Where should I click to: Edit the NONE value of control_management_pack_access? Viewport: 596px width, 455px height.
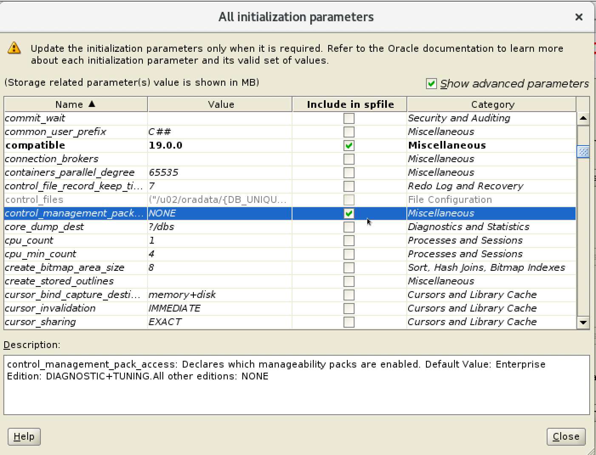(x=220, y=213)
